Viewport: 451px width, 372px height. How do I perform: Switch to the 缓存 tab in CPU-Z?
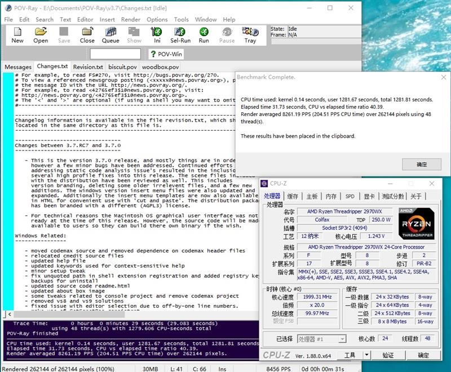(x=293, y=196)
